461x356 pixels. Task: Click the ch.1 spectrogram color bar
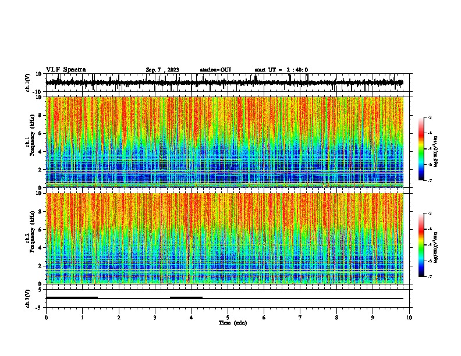pyautogui.click(x=421, y=149)
